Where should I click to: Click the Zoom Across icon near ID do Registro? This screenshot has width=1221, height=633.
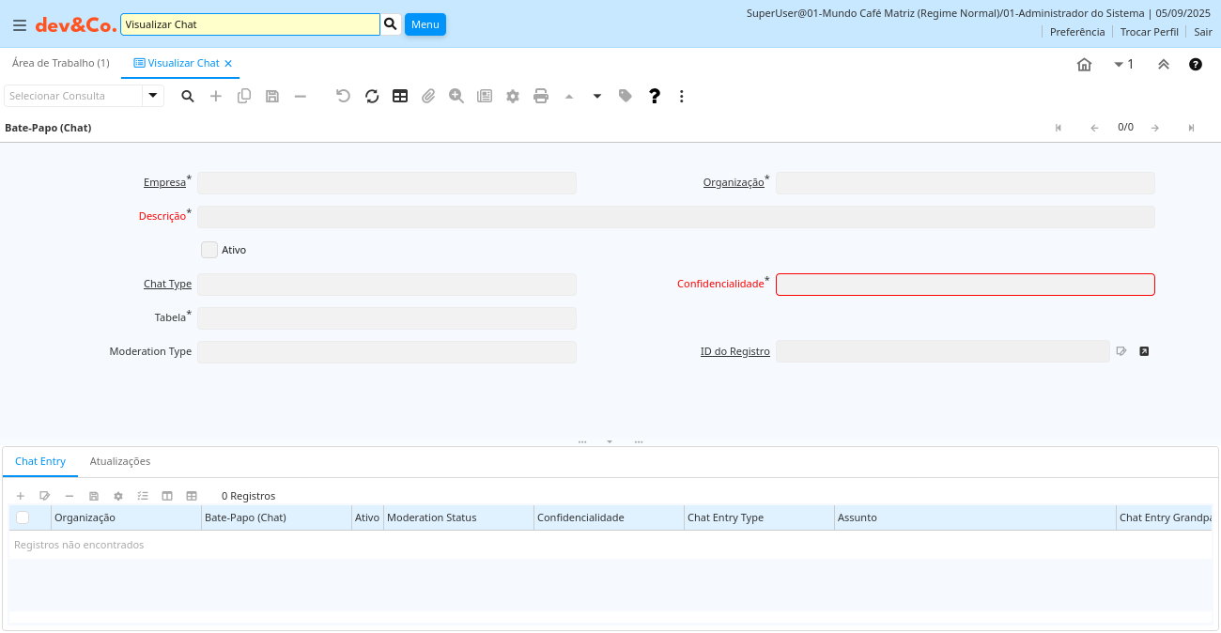coord(1143,351)
